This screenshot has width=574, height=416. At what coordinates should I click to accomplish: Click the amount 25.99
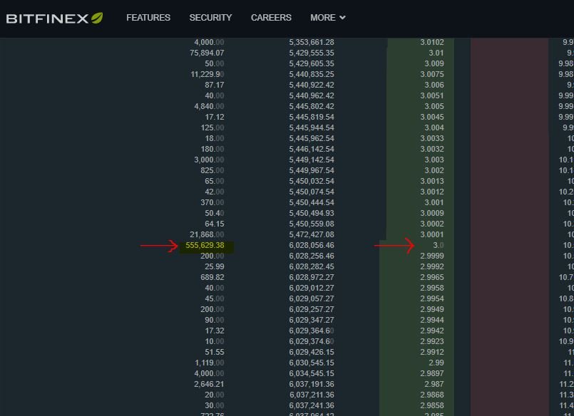pyautogui.click(x=215, y=267)
